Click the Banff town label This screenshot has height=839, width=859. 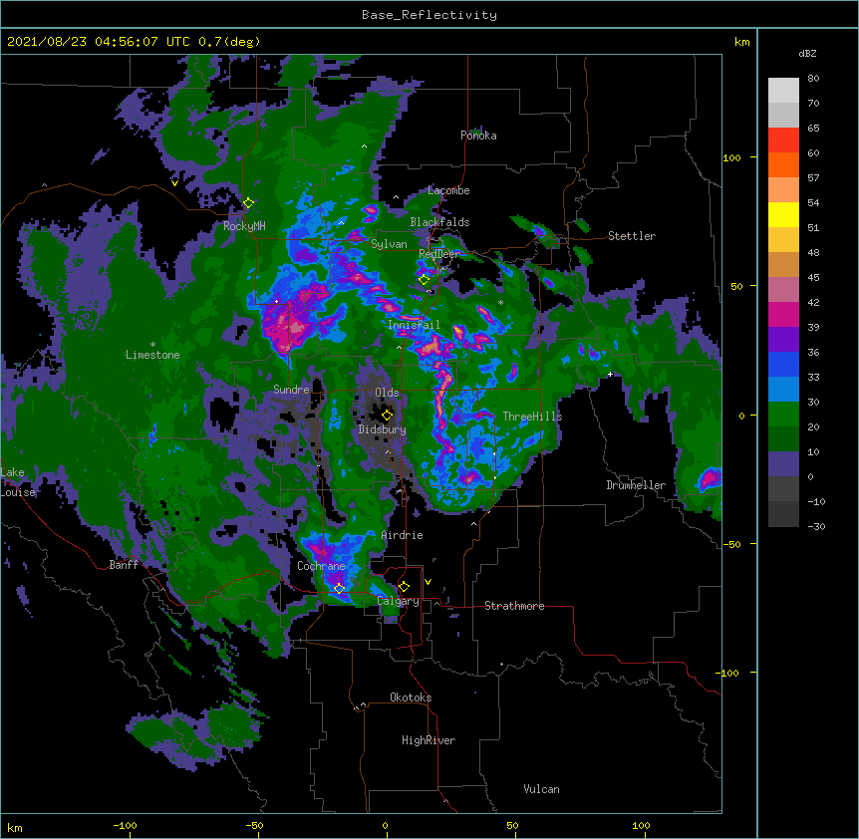tap(124, 565)
